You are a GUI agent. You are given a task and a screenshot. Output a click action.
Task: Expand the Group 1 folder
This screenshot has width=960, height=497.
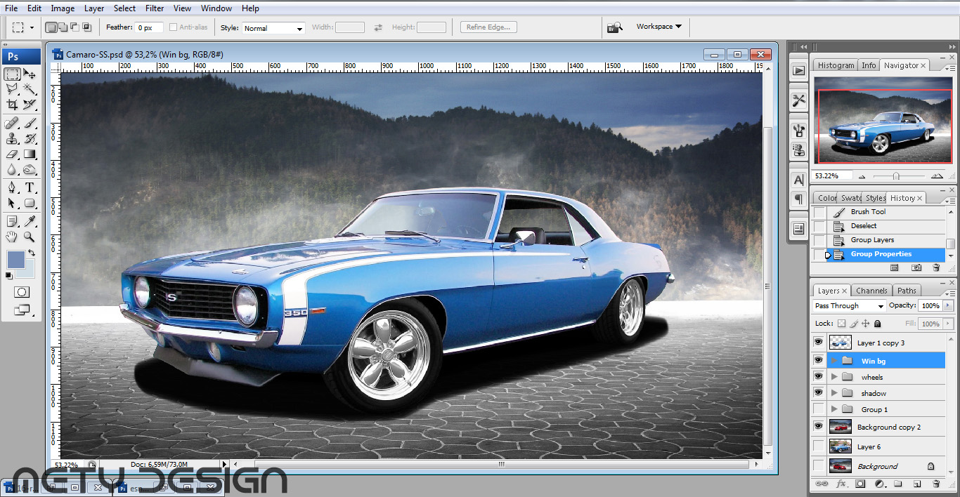coord(834,409)
